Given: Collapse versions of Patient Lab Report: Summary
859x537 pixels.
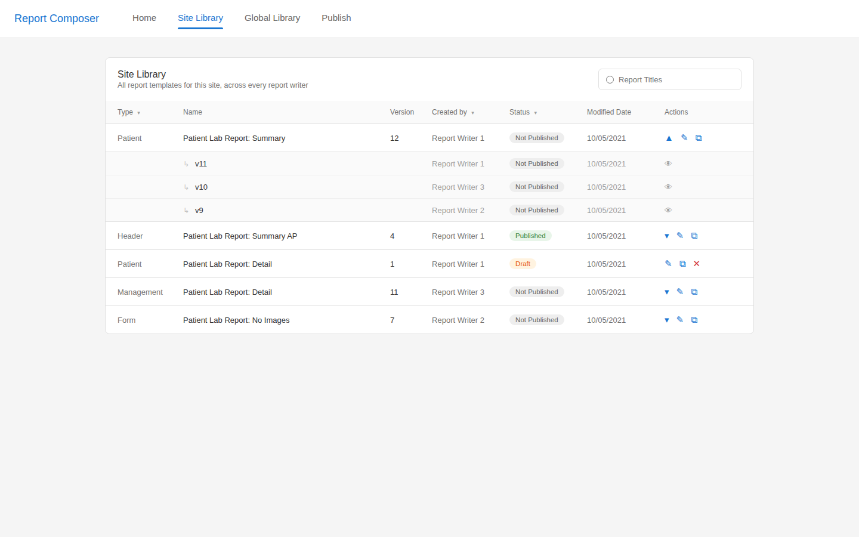Looking at the screenshot, I should tap(669, 138).
